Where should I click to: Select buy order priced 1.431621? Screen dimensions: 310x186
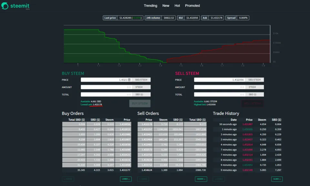coord(97,155)
